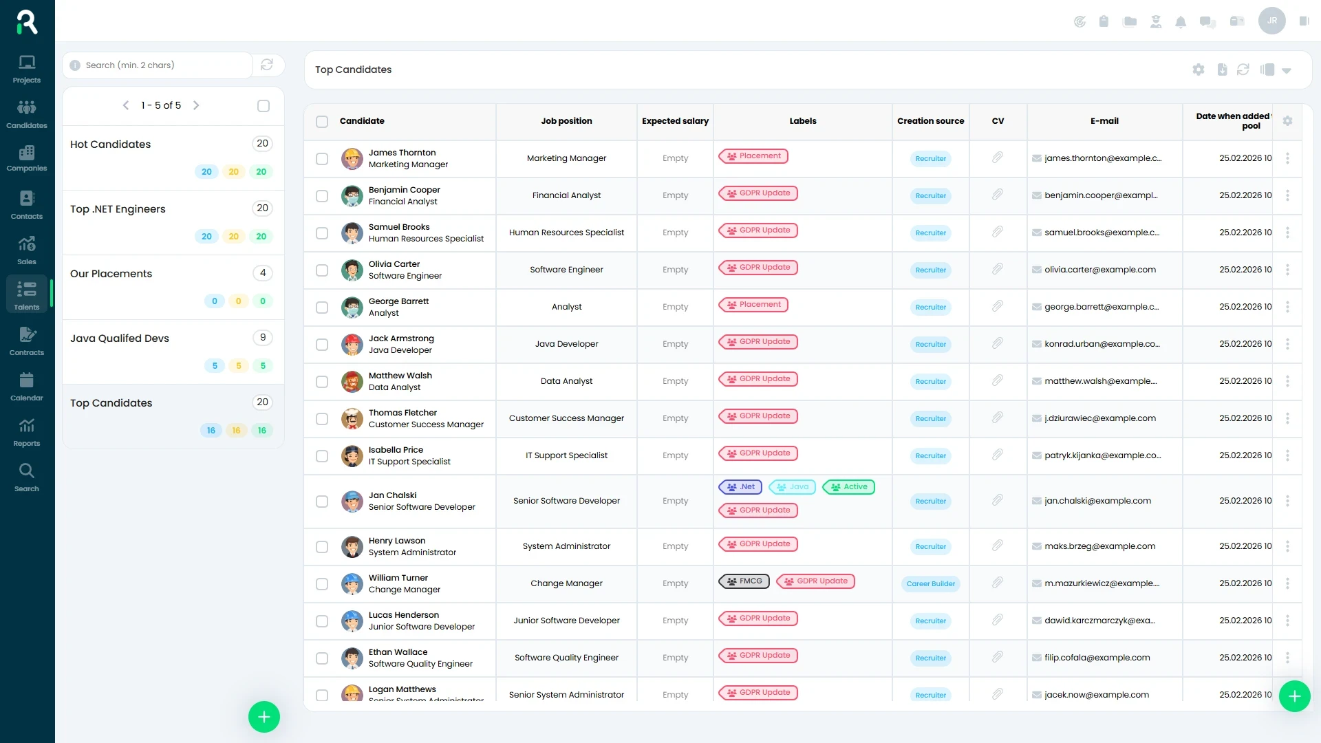
Task: Toggle the select-all checkbox in Candidate header
Action: point(322,122)
